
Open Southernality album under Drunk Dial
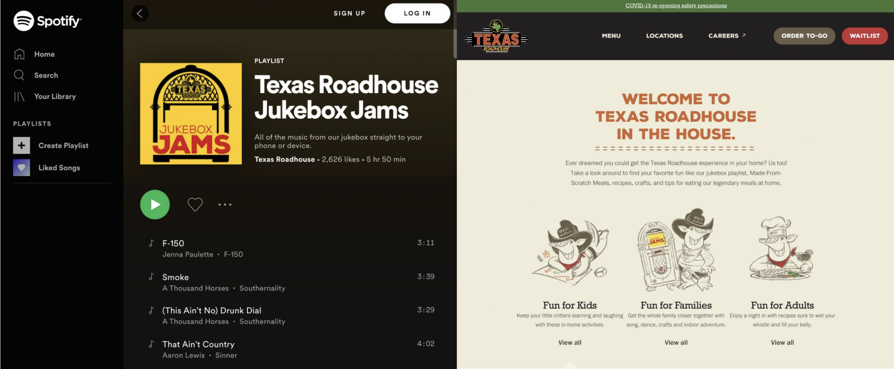tap(262, 322)
